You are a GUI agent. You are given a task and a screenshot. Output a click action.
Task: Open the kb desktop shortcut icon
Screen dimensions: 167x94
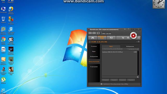(3, 91)
